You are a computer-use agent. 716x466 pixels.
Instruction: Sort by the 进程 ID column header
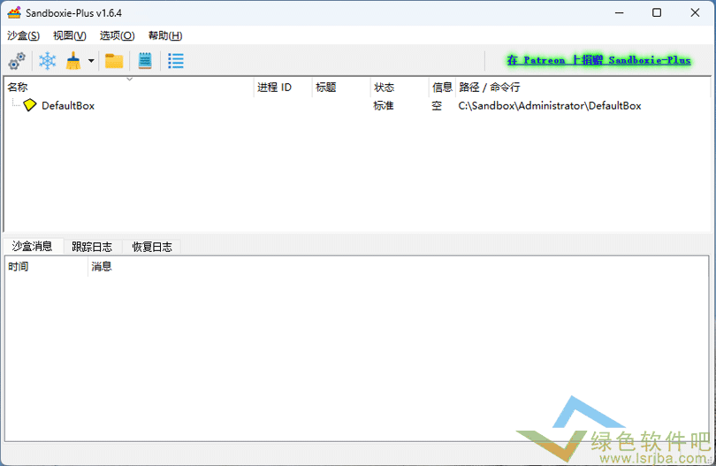283,87
